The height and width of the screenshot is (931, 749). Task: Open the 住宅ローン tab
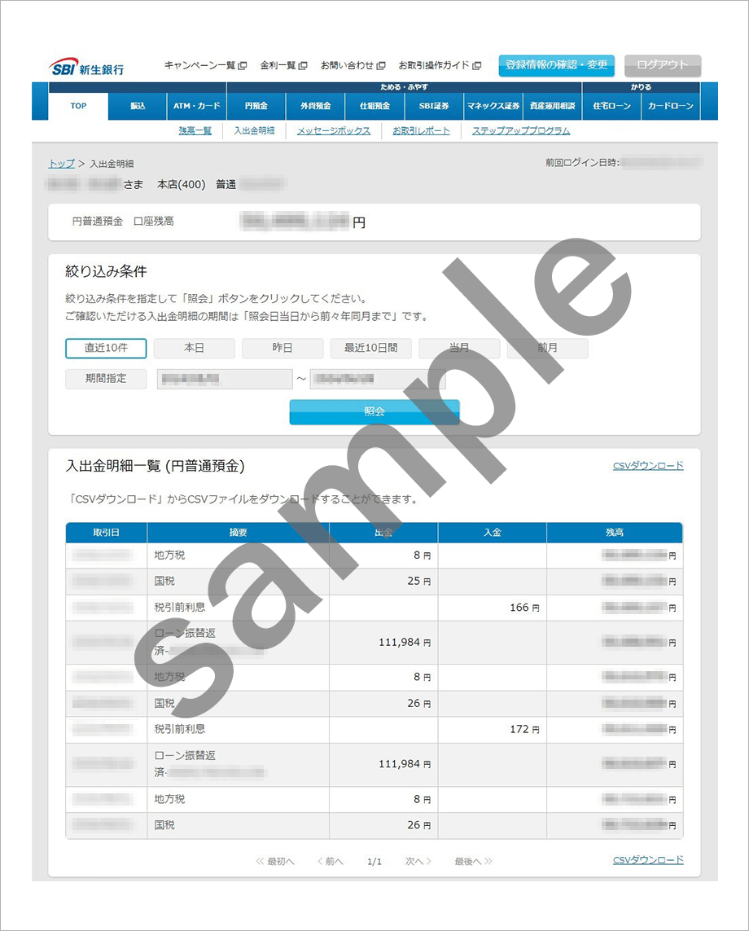click(x=611, y=106)
